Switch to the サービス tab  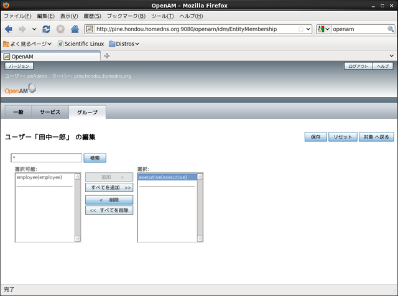(x=50, y=112)
